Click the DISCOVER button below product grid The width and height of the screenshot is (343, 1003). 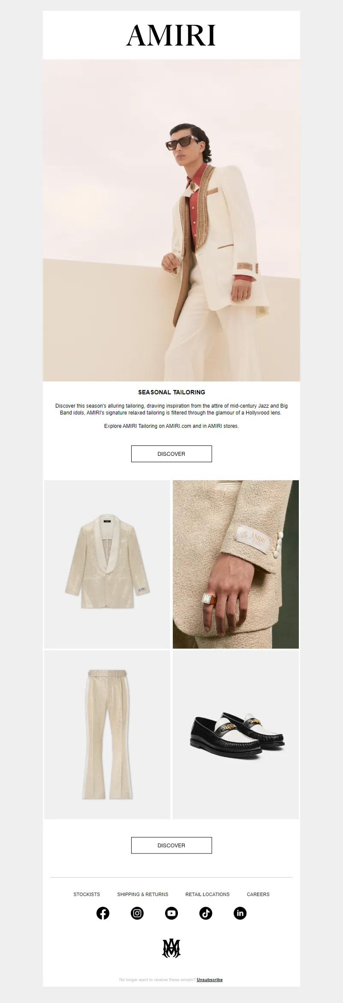coord(171,845)
